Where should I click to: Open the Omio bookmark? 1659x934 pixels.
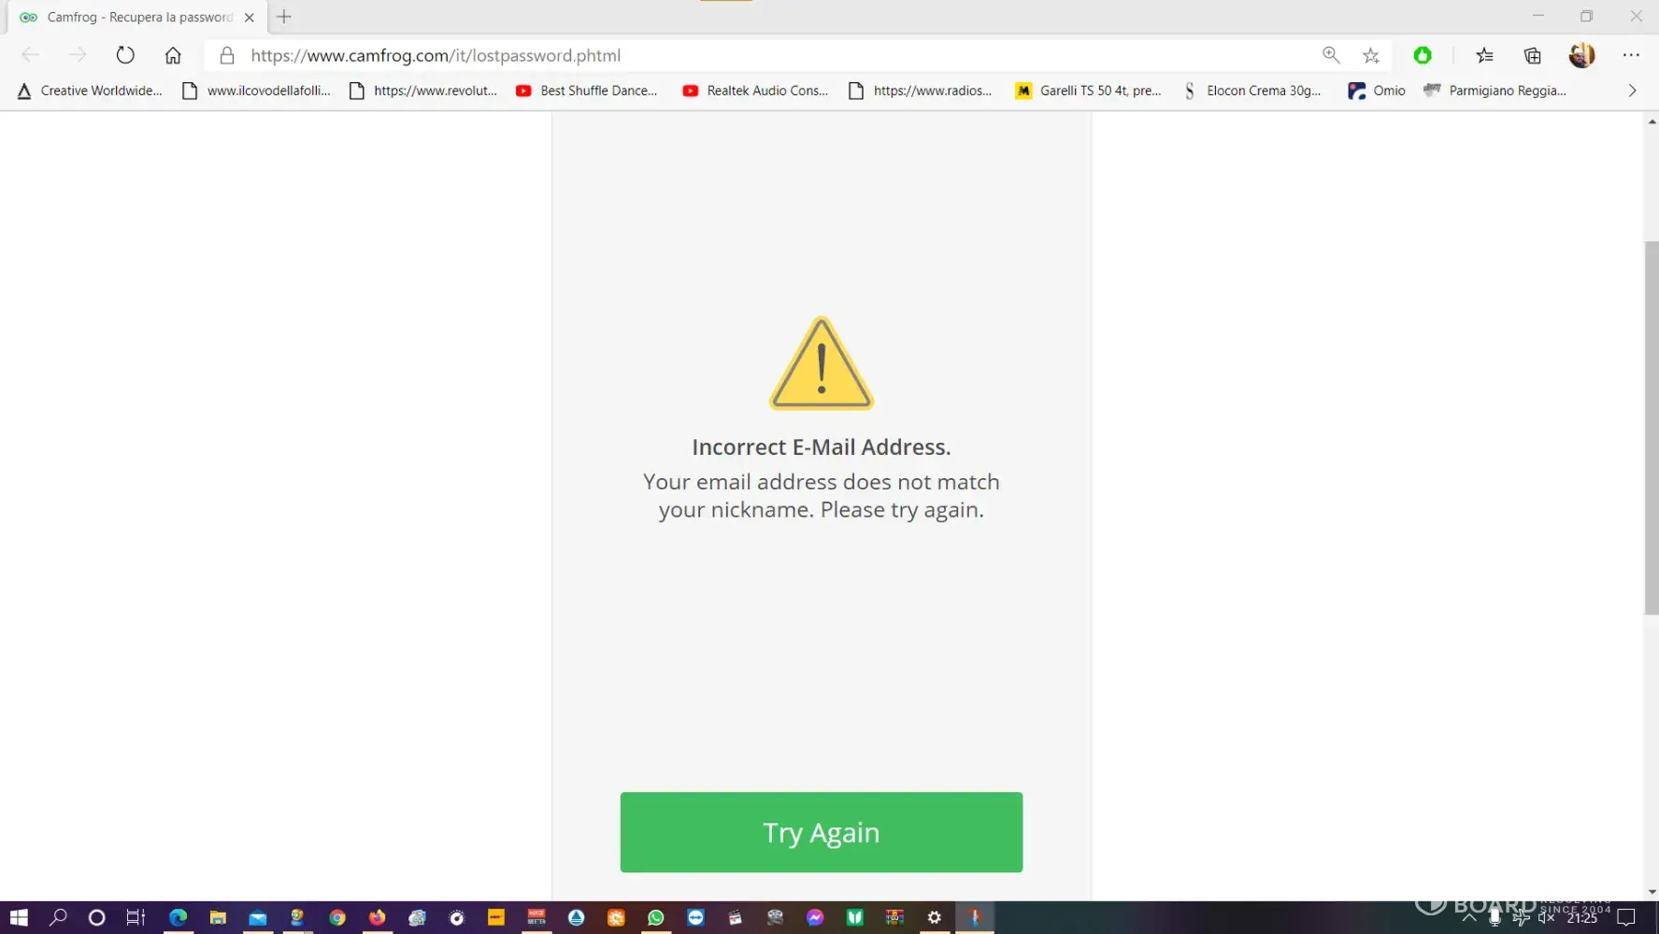point(1377,91)
